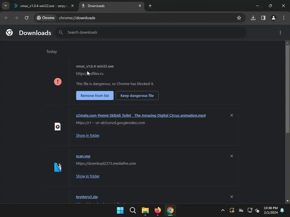Image resolution: width=290 pixels, height=217 pixels.
Task: Click the Chrome logo beside Downloads title
Action: coord(9,32)
